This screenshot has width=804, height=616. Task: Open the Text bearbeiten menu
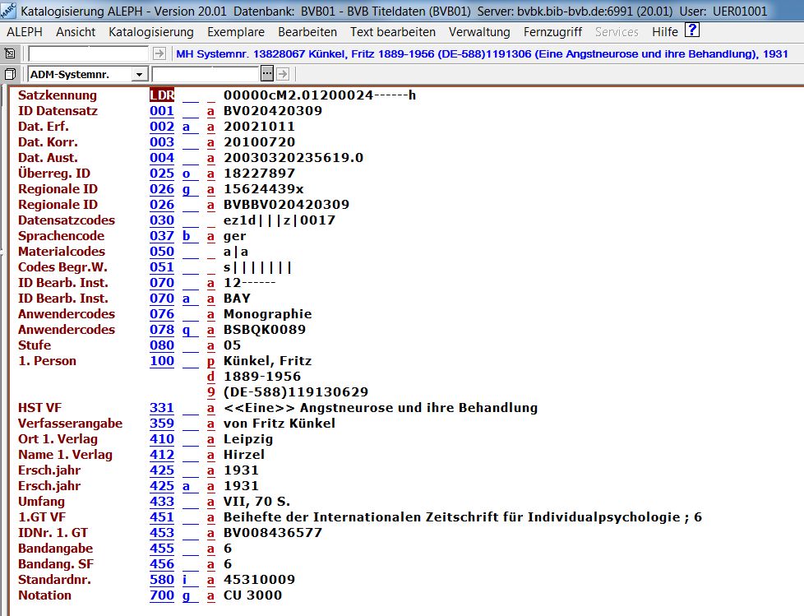tap(393, 32)
